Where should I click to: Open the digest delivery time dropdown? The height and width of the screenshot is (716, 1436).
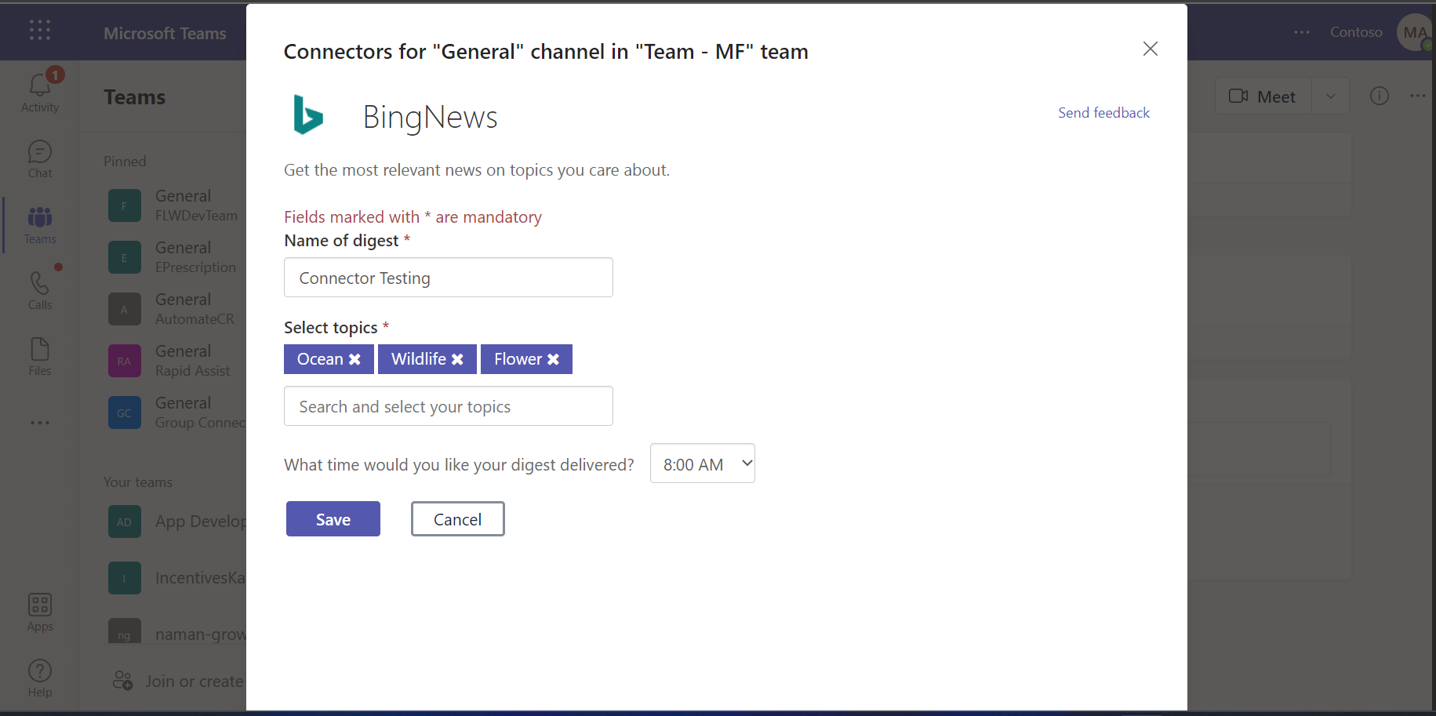coord(703,463)
